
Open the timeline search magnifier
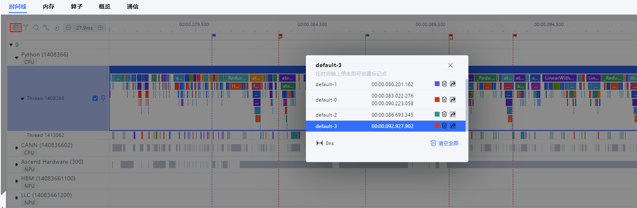click(36, 28)
